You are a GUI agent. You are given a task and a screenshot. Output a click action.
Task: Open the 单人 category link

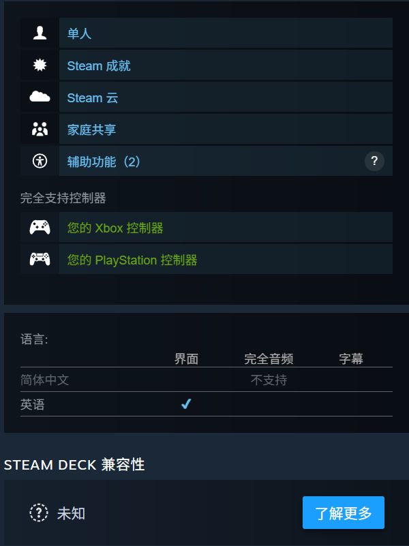pyautogui.click(x=79, y=33)
